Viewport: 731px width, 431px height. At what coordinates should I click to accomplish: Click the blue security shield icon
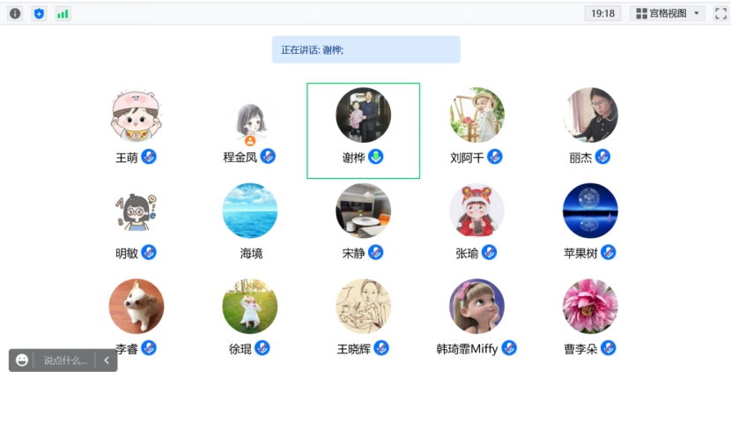coord(39,13)
